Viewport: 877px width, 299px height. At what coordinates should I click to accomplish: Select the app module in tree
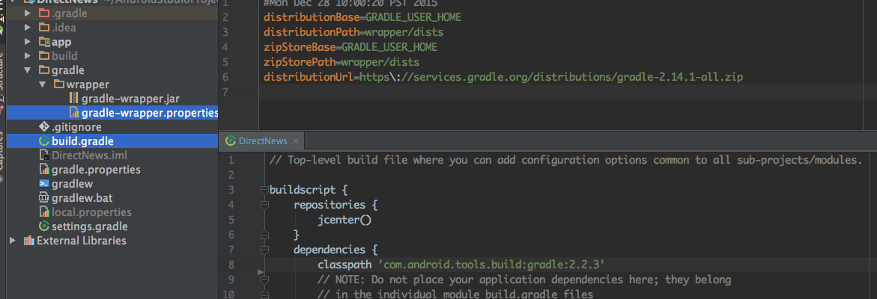coord(61,42)
